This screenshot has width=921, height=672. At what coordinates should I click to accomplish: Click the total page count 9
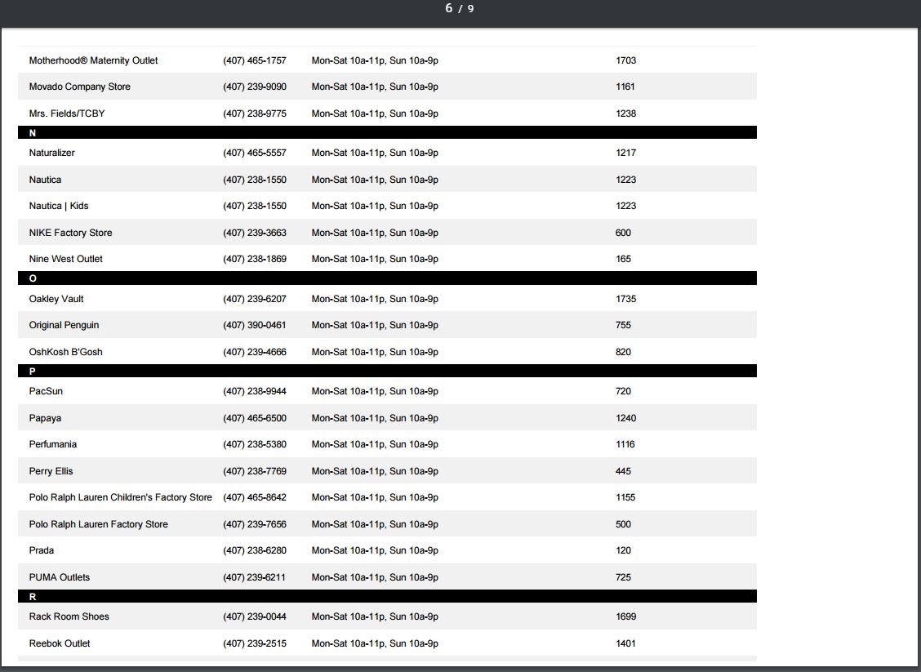tap(470, 9)
